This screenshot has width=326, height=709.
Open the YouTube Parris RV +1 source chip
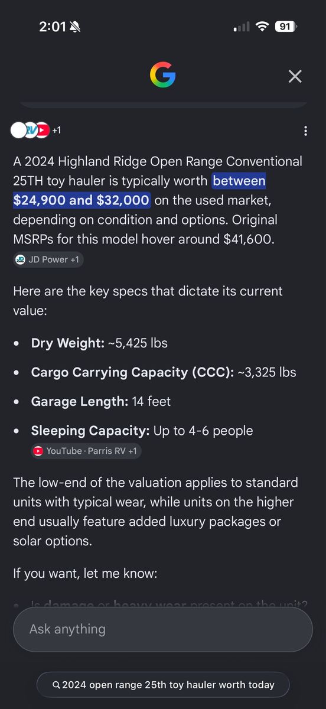pos(86,451)
